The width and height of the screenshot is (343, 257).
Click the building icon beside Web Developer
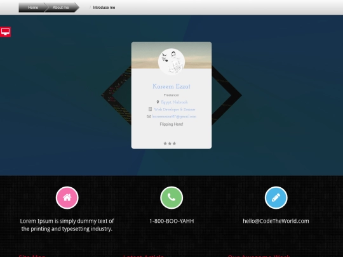tap(150, 109)
